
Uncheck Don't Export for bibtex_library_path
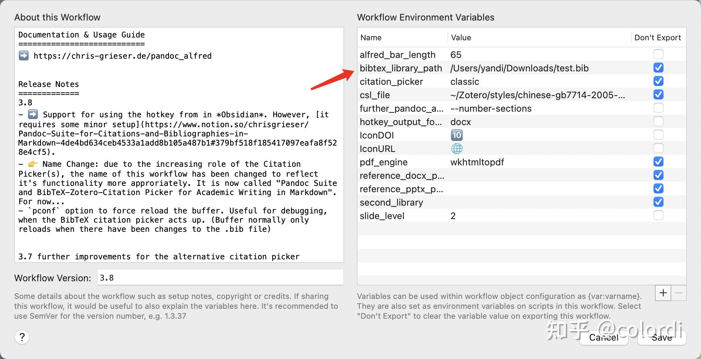pos(658,68)
